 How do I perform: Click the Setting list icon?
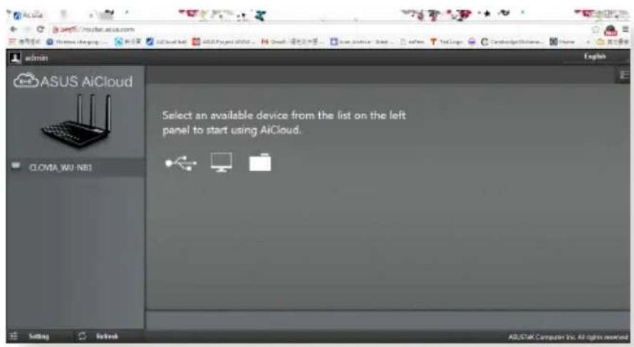click(x=14, y=336)
